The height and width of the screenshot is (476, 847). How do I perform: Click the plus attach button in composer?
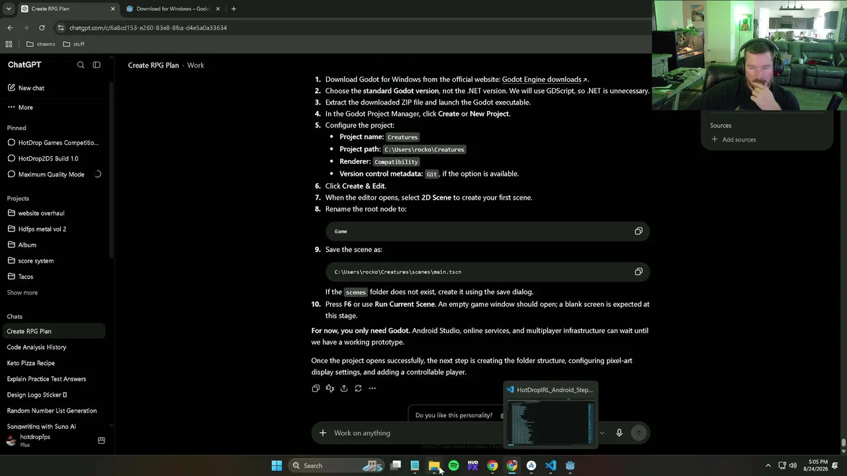click(x=322, y=433)
